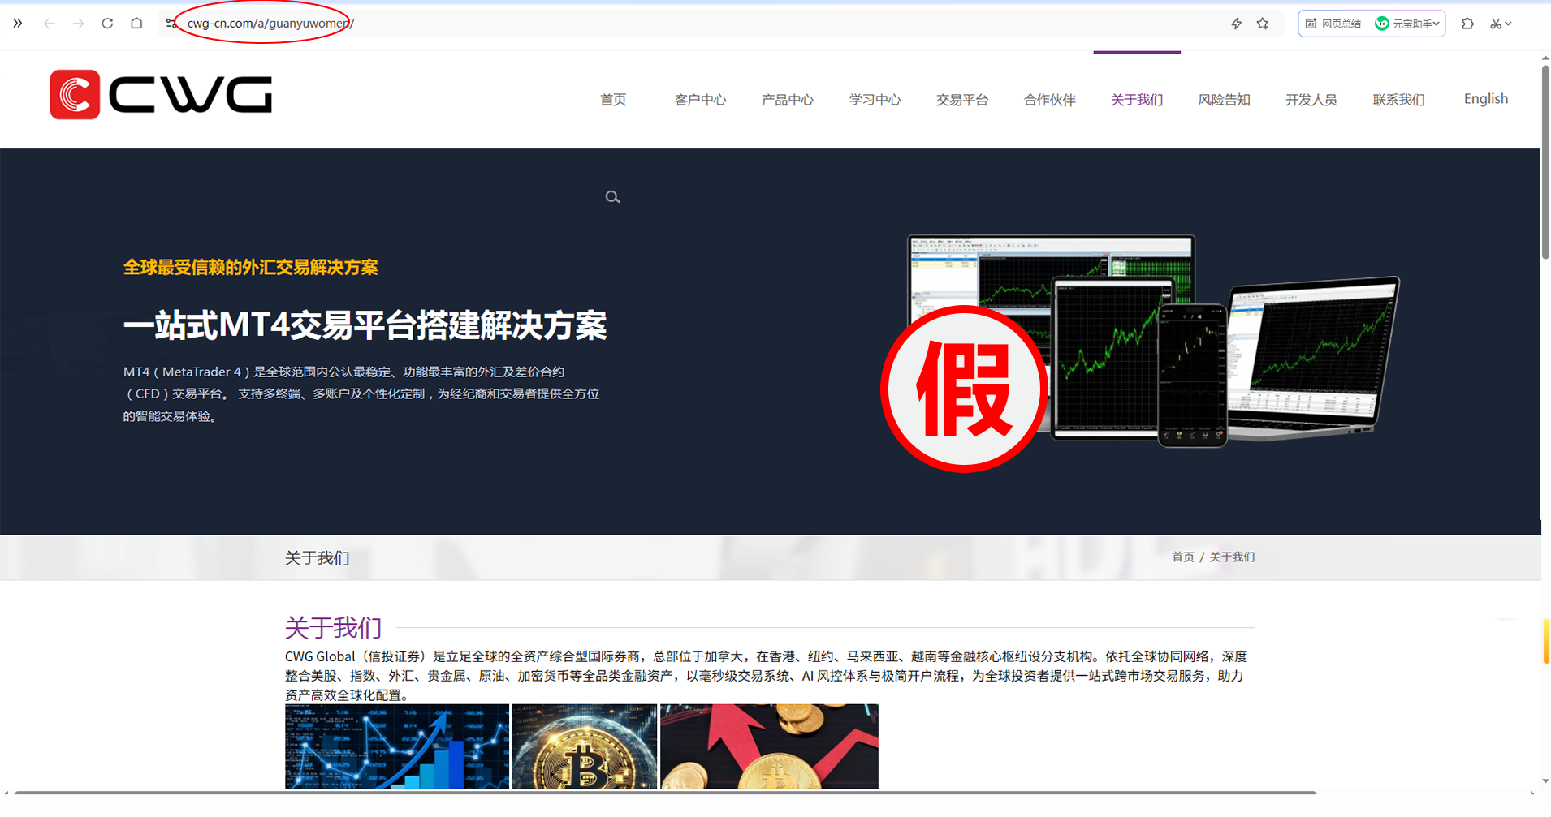Open the 元宝助手 dropdown
This screenshot has height=817, width=1551.
coord(1407,24)
